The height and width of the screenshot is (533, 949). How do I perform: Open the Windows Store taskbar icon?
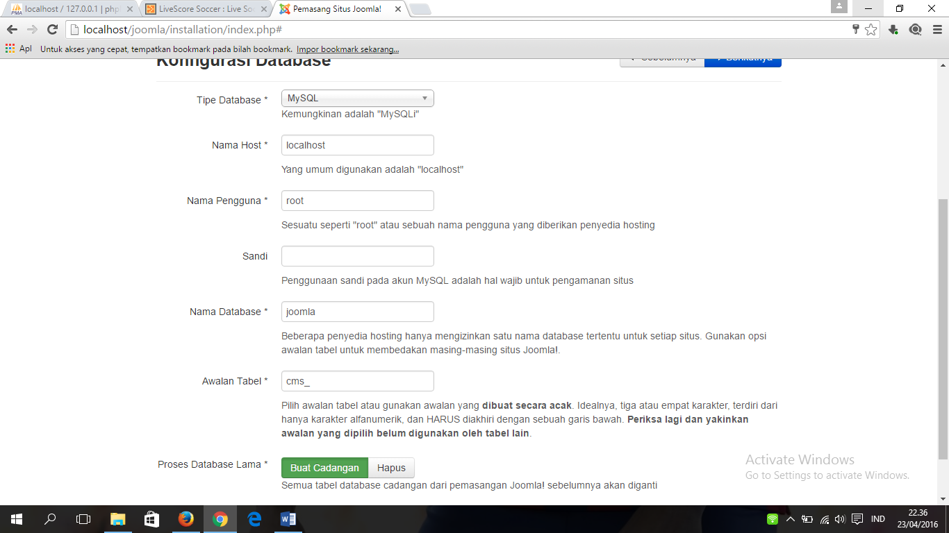(151, 519)
